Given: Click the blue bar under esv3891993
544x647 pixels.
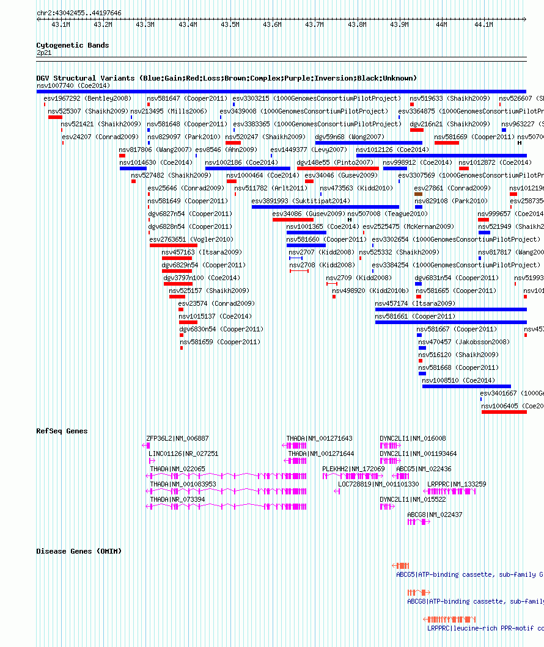Looking at the screenshot, I should click(326, 207).
